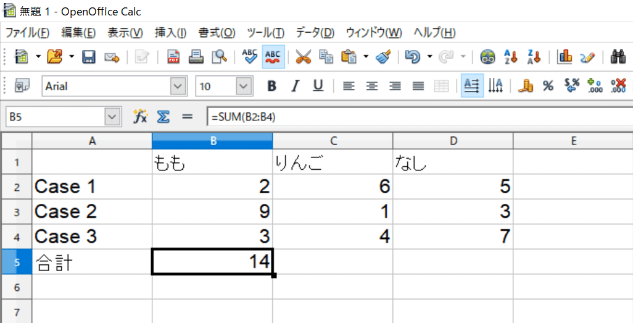633x323 pixels.
Task: Show Draw Functions pencil icon
Action: pos(587,57)
